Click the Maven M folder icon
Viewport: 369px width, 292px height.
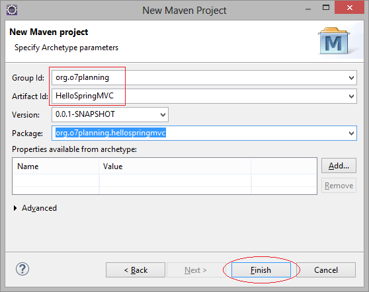tap(334, 41)
